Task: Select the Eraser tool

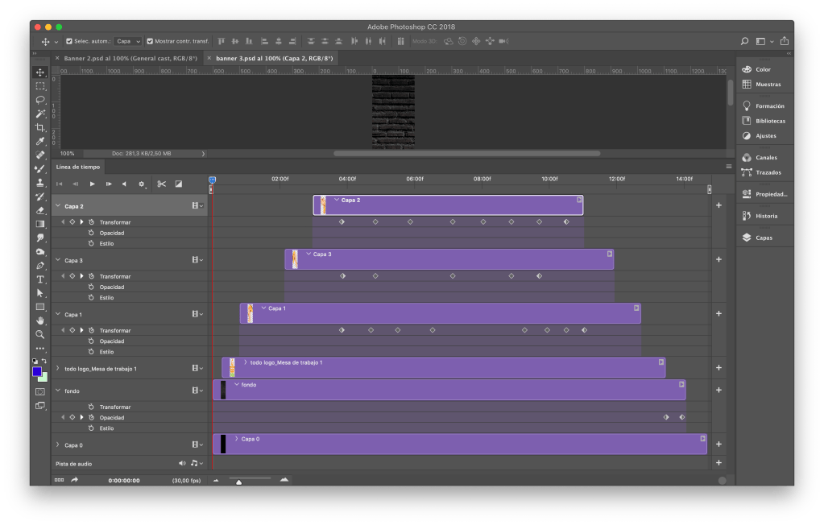Action: pyautogui.click(x=40, y=210)
